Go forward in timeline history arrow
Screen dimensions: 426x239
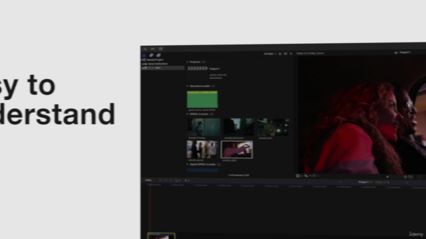(407, 183)
